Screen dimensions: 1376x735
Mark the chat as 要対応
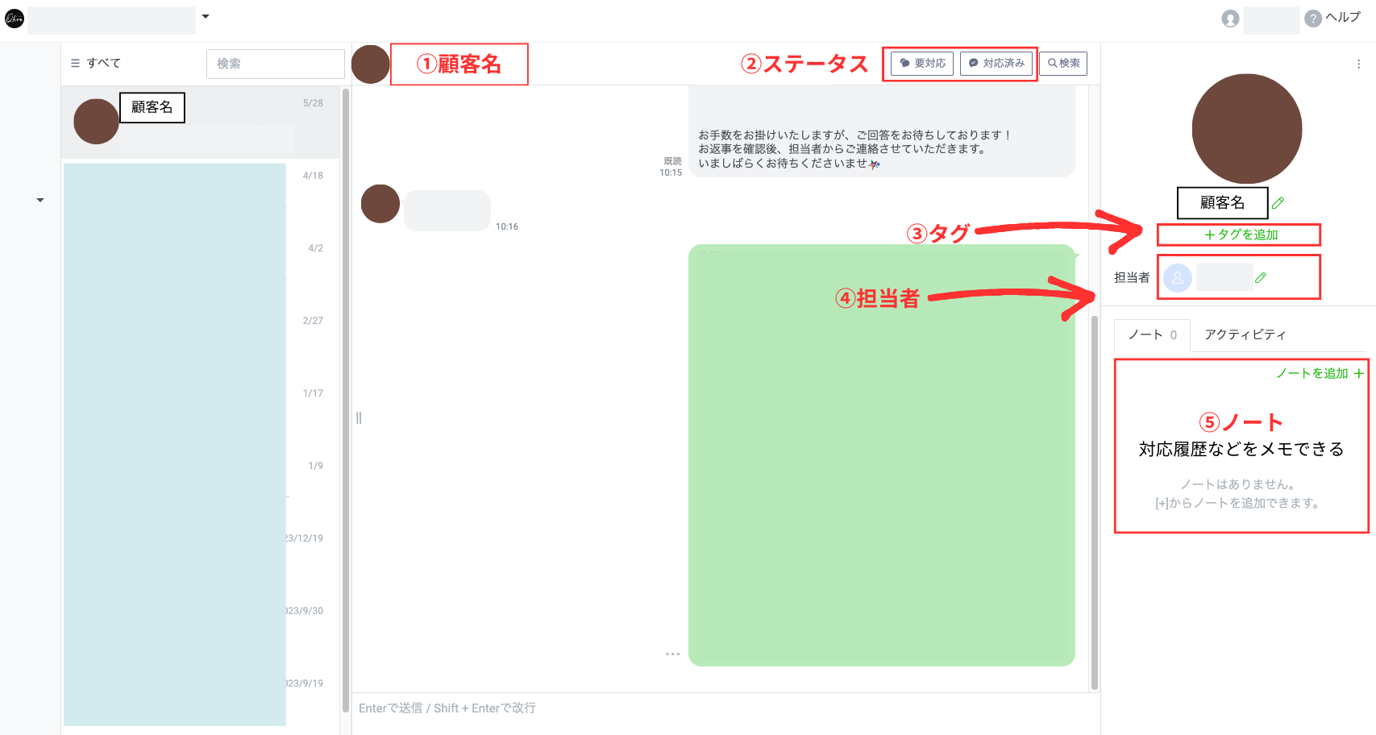coord(922,64)
